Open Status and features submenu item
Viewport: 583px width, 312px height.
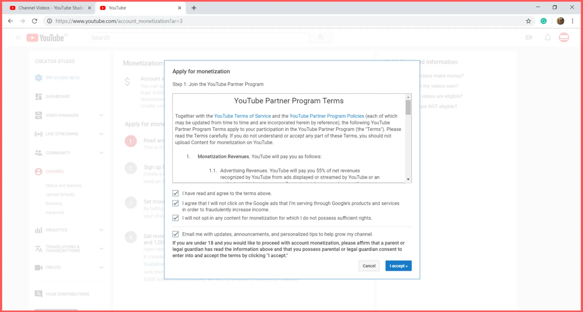pos(64,186)
